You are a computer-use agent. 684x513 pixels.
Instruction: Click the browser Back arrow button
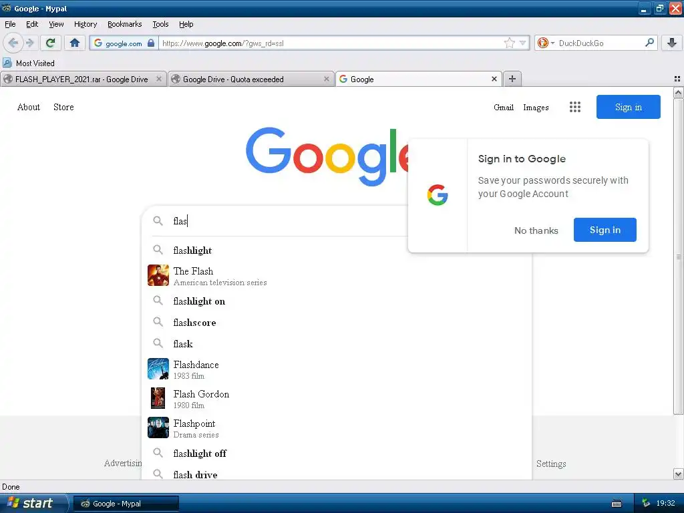13,43
